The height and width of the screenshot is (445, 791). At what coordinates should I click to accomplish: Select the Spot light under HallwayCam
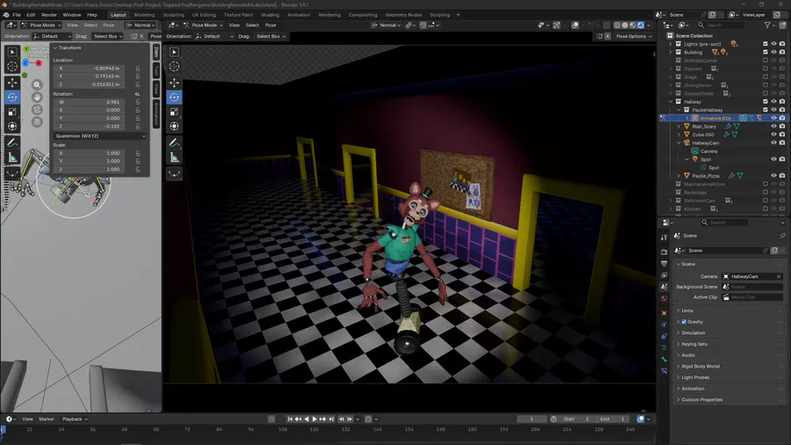[705, 159]
